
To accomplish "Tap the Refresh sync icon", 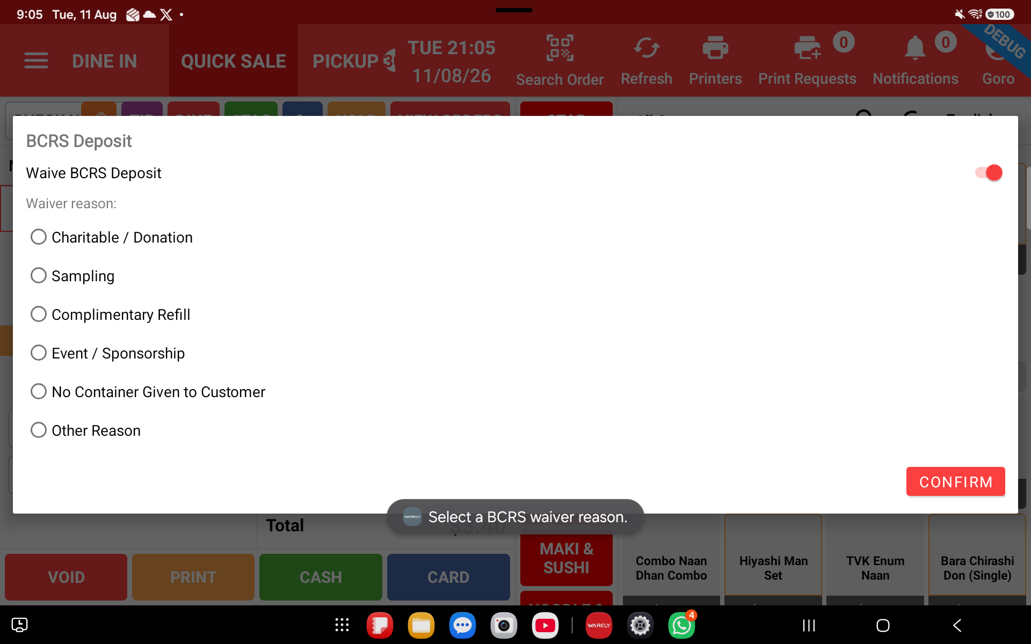I will point(647,48).
